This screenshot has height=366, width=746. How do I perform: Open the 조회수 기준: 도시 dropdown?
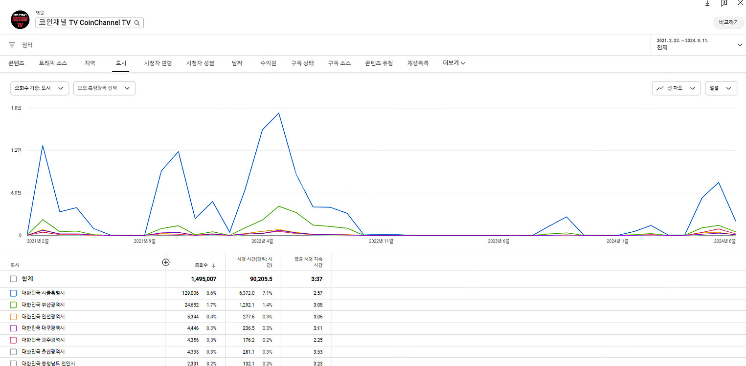click(x=40, y=88)
